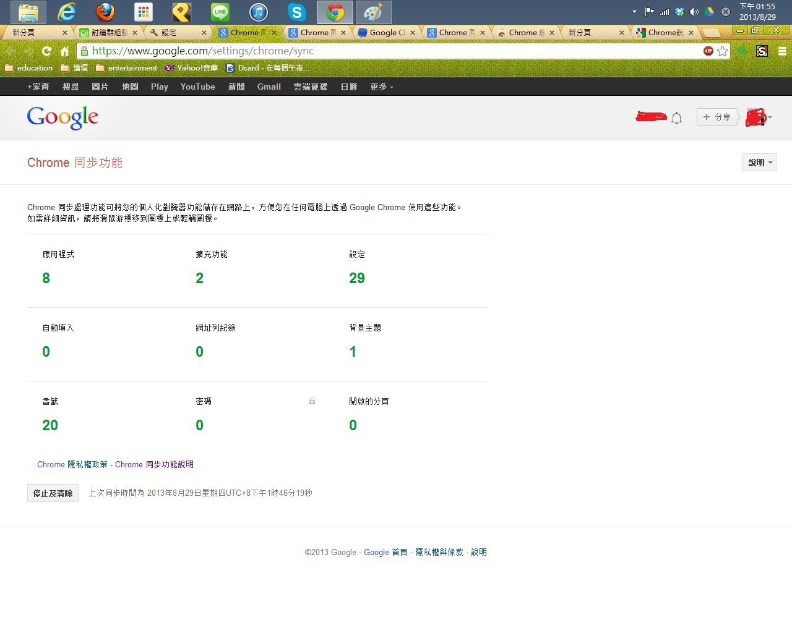
Task: Reload the current page
Action: coord(46,51)
